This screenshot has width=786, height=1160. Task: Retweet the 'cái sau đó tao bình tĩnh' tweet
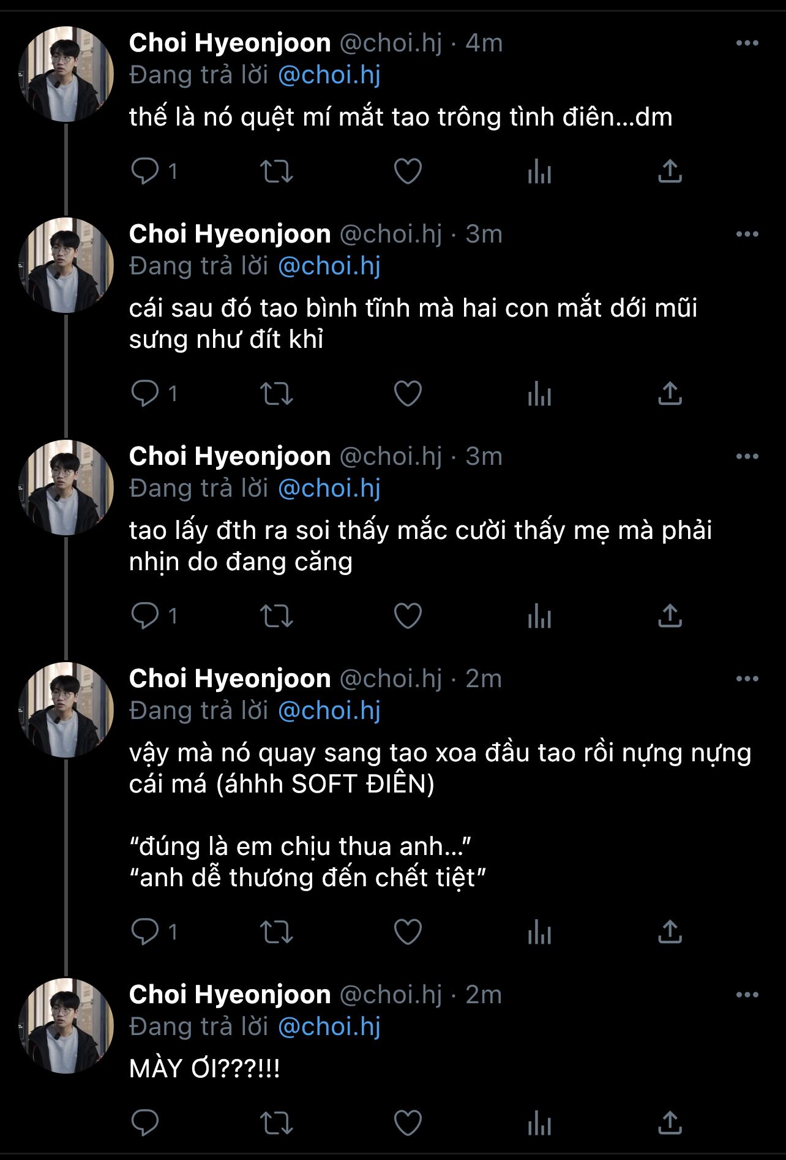(277, 394)
